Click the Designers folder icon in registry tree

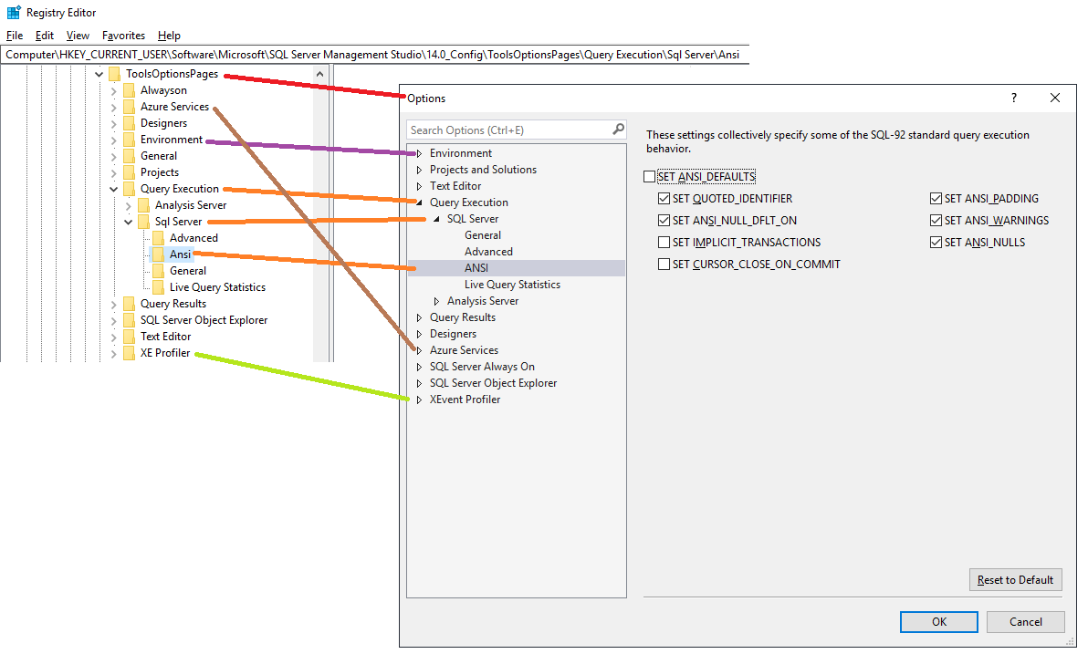click(129, 123)
